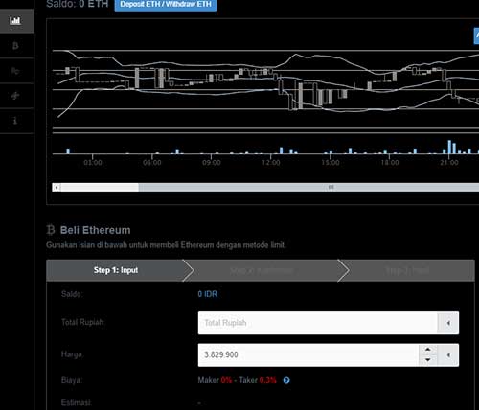Click the 15:00 time label on chart
479x410 pixels.
click(x=331, y=163)
